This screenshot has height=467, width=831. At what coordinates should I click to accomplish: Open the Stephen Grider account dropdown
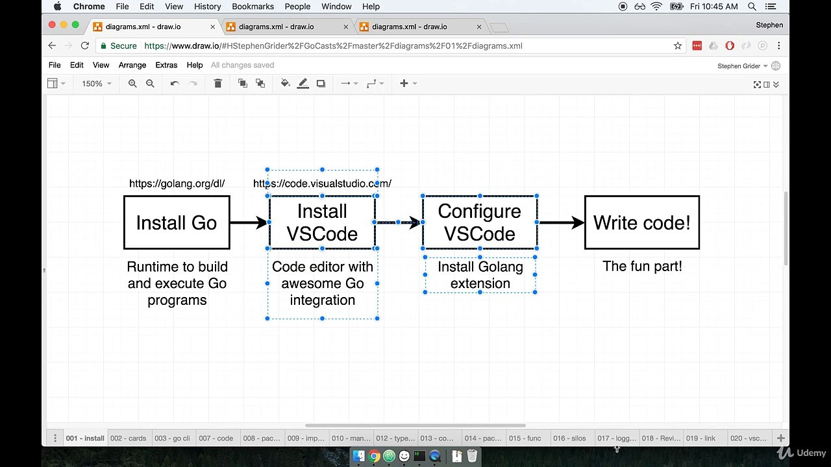click(x=743, y=66)
